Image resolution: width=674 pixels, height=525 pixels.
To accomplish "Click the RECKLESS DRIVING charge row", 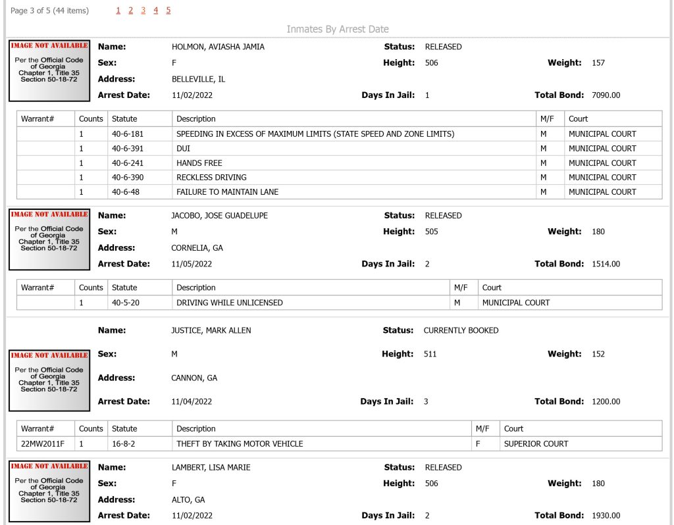I will tap(339, 178).
